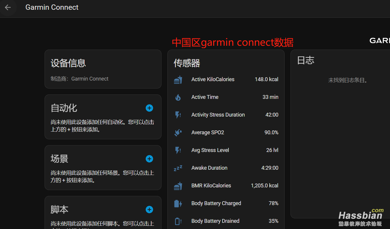Add a new automation with plus icon
Screen dimensions: 390x229
149,108
